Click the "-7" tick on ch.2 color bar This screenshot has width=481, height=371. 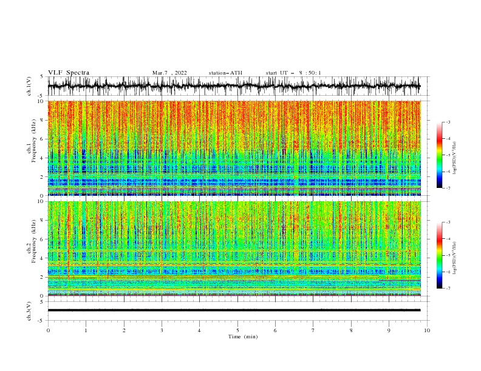448,288
